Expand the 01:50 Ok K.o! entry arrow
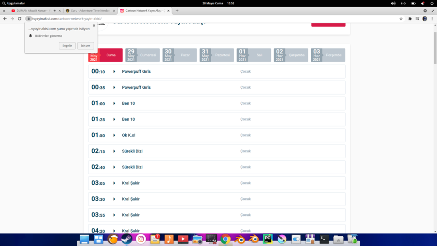The image size is (437, 246). tap(114, 135)
